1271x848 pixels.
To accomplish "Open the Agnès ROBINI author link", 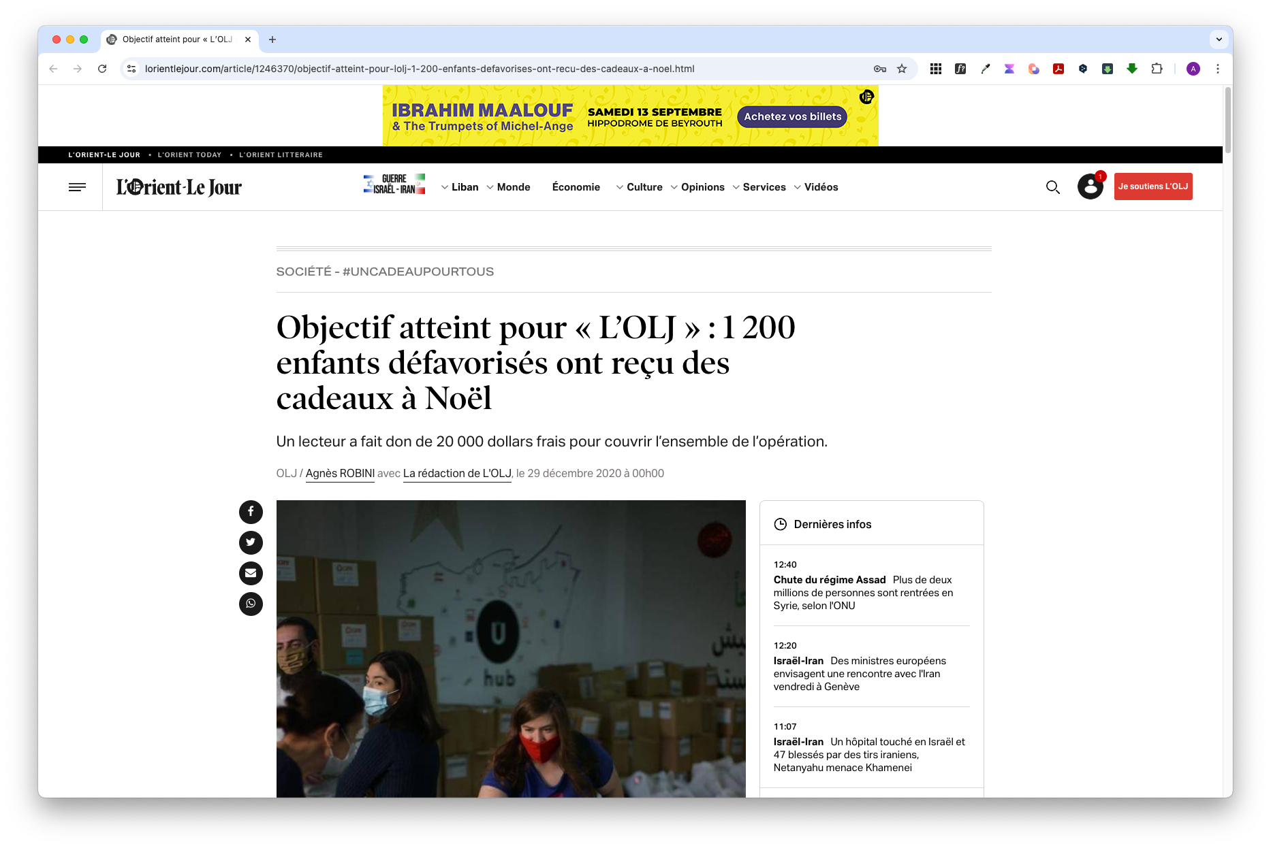I will (340, 473).
